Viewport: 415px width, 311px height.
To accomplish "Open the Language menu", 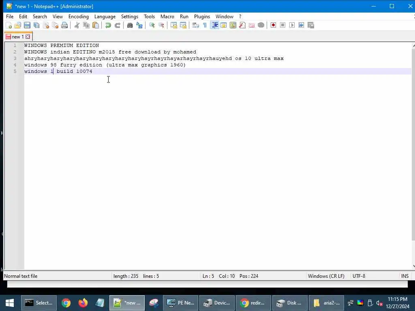I will [105, 16].
